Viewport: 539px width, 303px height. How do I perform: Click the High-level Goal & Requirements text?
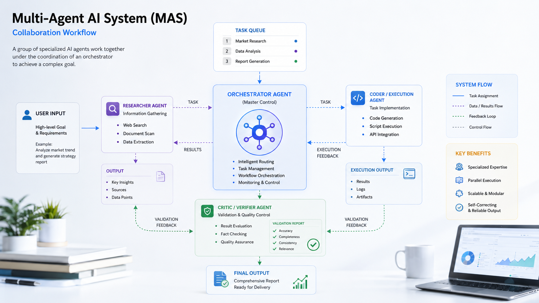click(51, 130)
